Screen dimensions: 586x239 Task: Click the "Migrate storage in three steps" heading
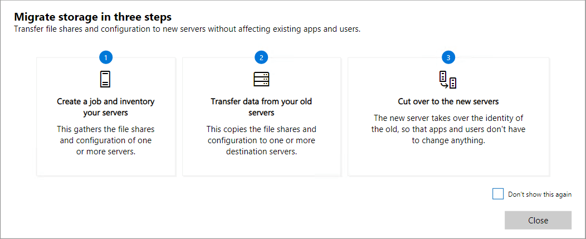93,17
